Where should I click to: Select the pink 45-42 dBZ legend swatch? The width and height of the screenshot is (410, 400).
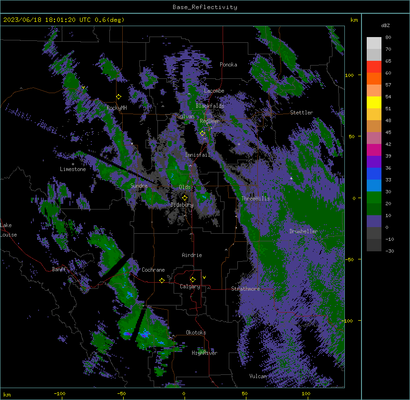374,138
